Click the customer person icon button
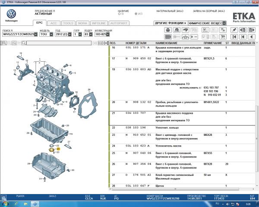This screenshot has width=259, height=207. pos(177,30)
